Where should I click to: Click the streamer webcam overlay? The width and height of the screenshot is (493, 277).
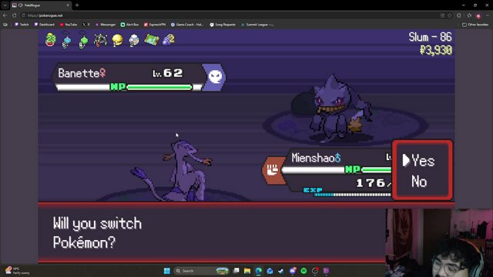pos(439,243)
